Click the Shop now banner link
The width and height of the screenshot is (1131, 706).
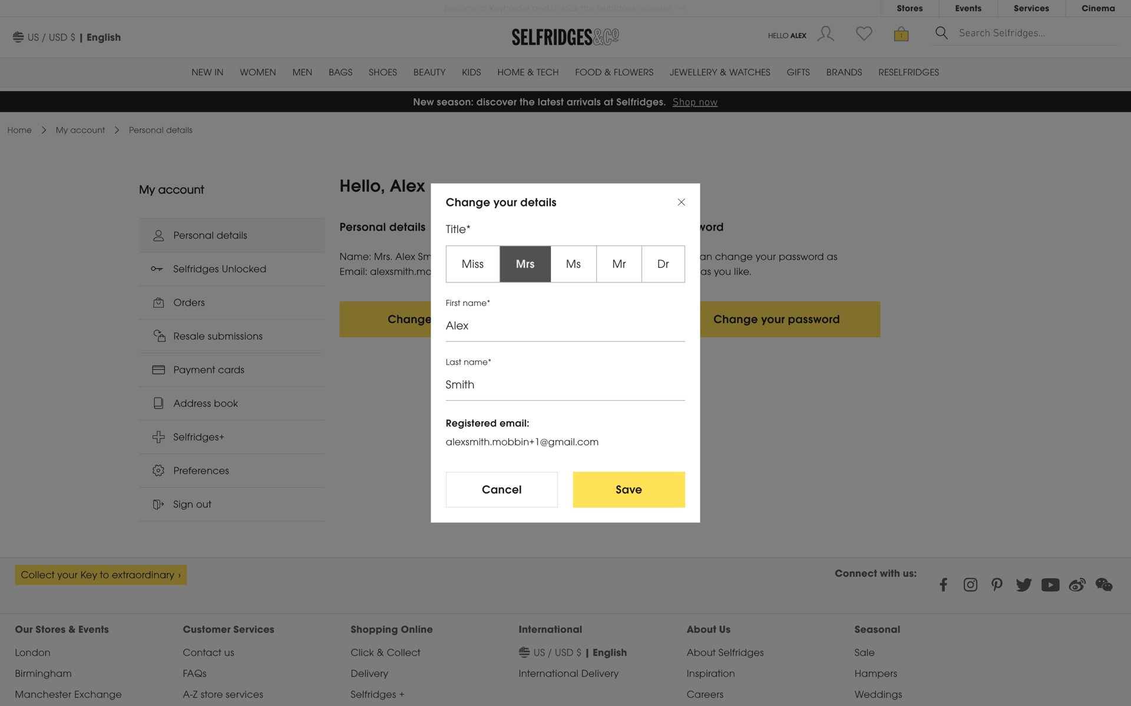point(695,102)
